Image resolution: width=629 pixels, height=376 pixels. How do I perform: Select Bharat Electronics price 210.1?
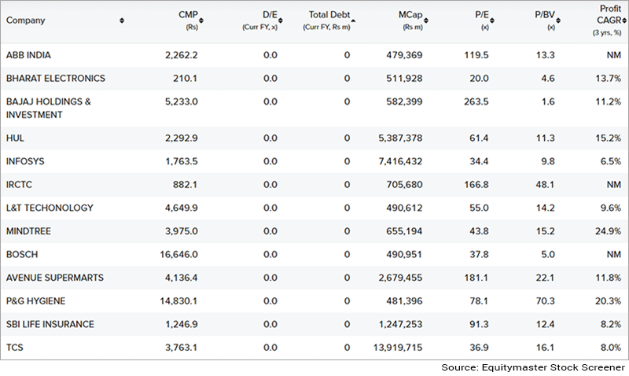click(x=185, y=79)
